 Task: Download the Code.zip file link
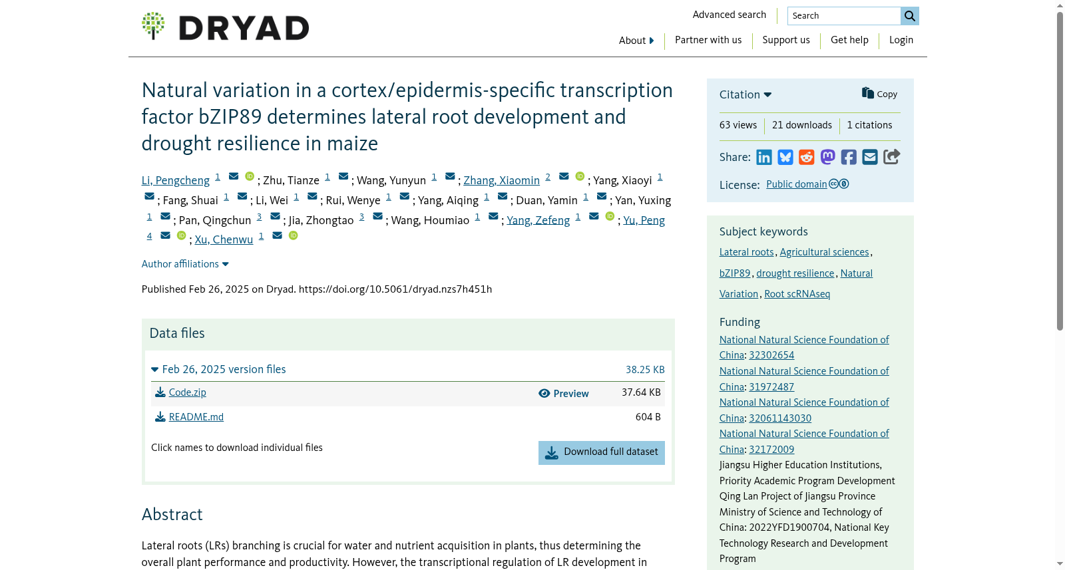tap(188, 392)
